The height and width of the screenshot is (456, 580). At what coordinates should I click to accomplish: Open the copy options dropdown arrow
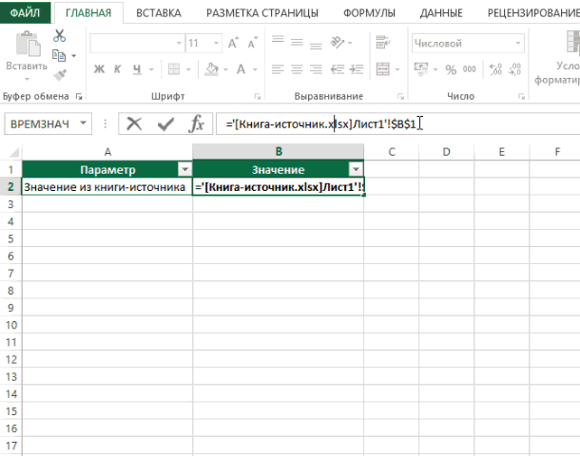(x=73, y=56)
